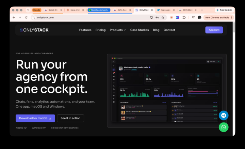Open the WhatsApp floating chat button
This screenshot has height=149, width=245.
point(224,127)
